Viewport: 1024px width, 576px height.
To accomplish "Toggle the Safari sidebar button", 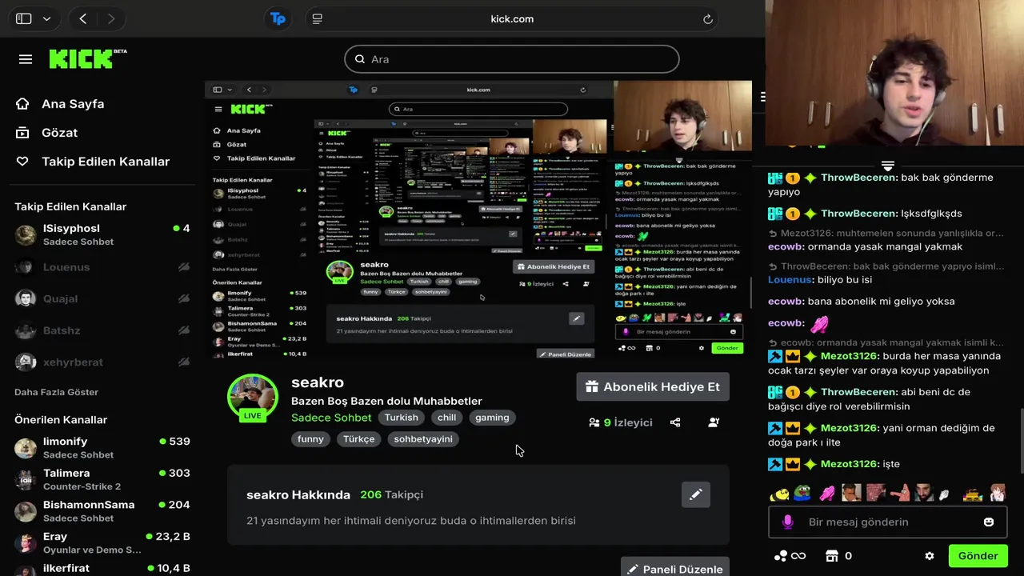I will click(24, 18).
